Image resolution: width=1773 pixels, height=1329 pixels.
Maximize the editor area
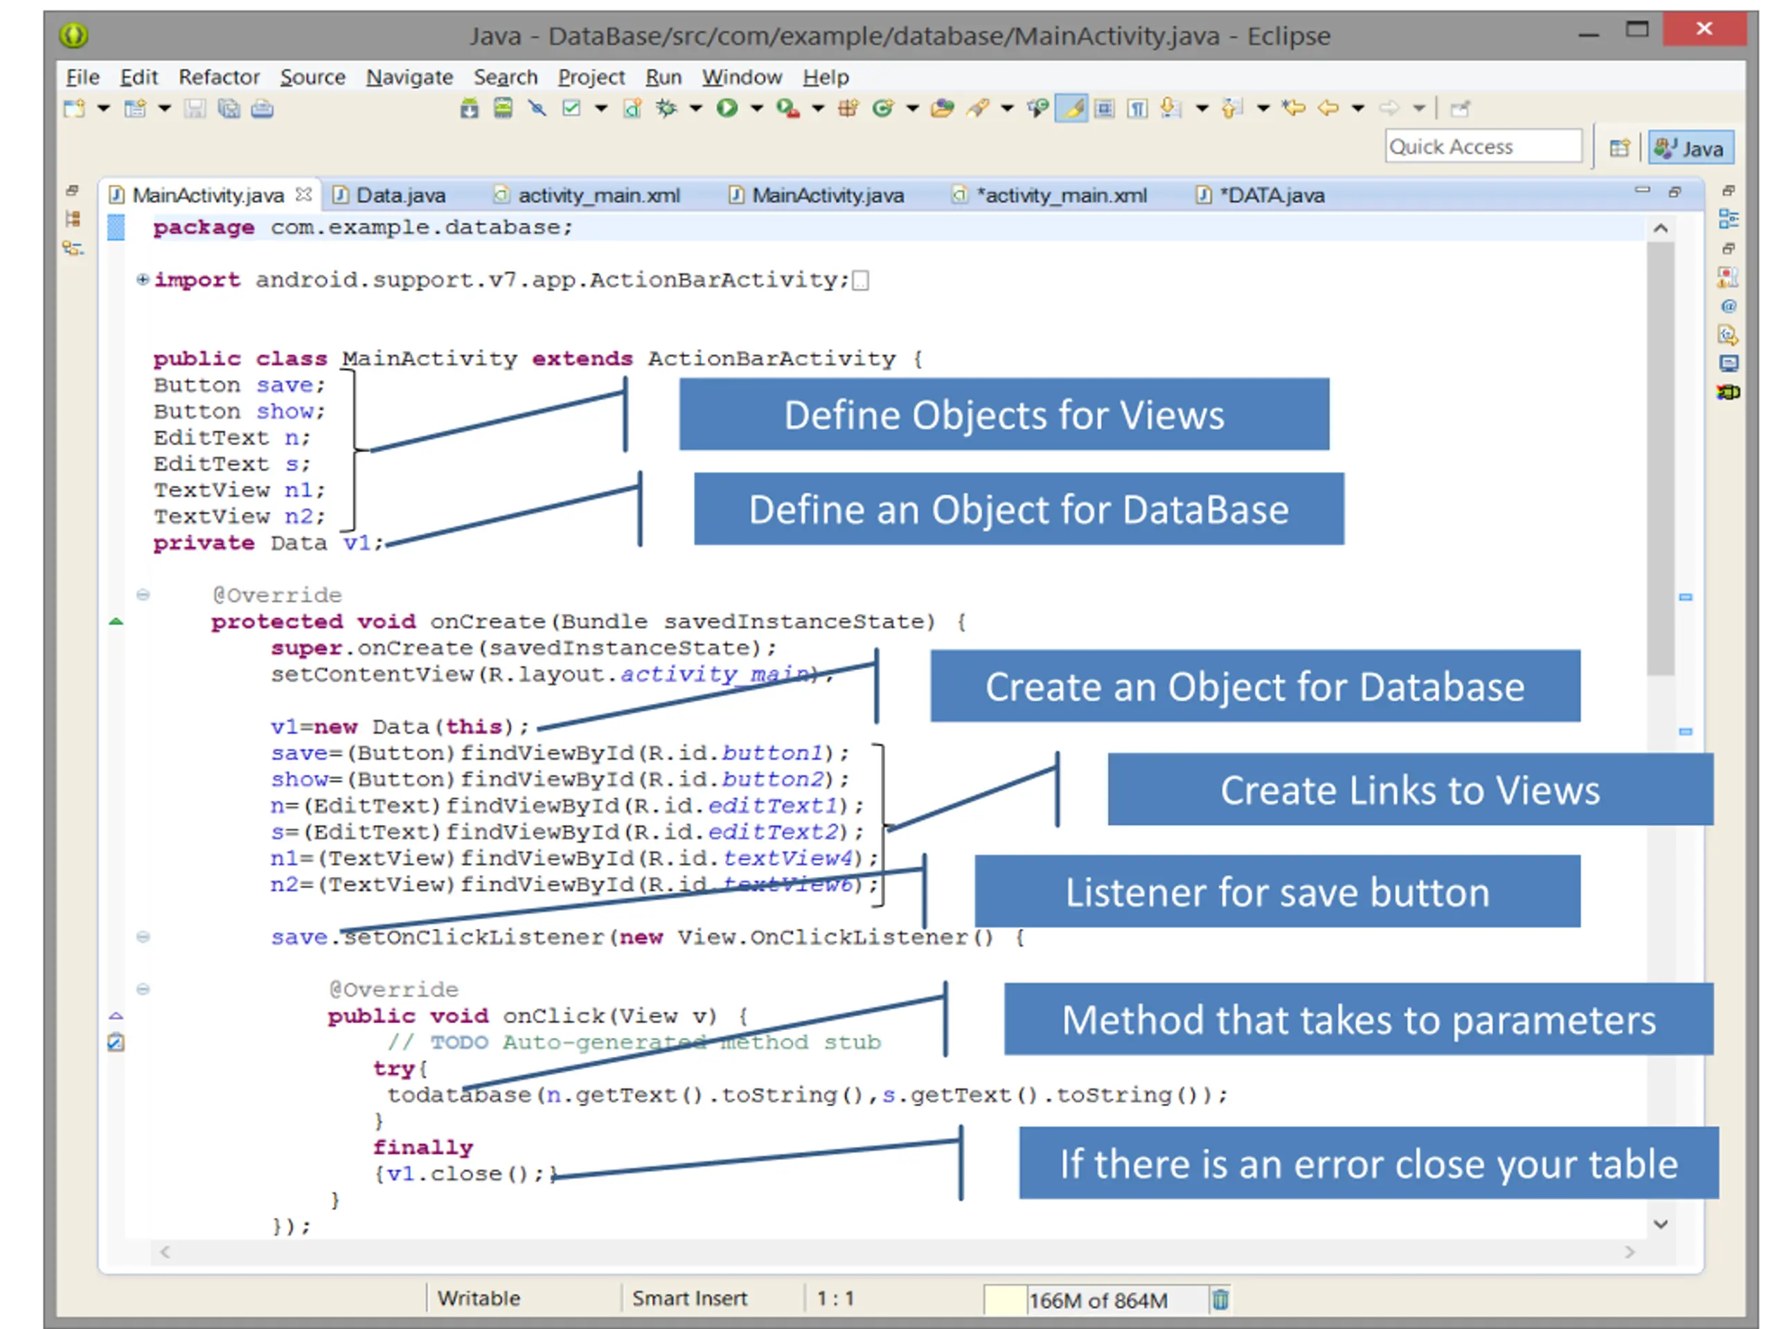[x=1675, y=192]
